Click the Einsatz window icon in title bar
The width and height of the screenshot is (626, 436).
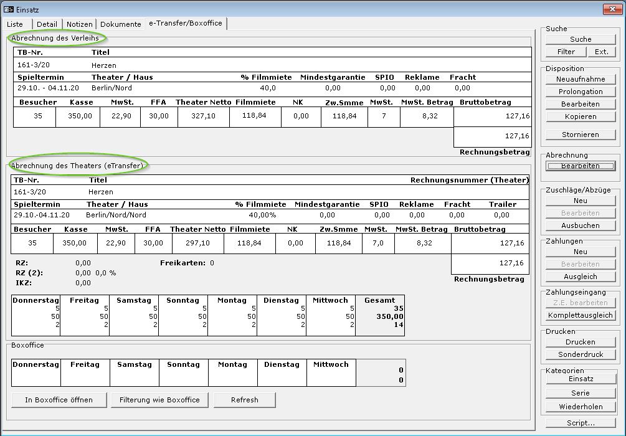click(9, 8)
